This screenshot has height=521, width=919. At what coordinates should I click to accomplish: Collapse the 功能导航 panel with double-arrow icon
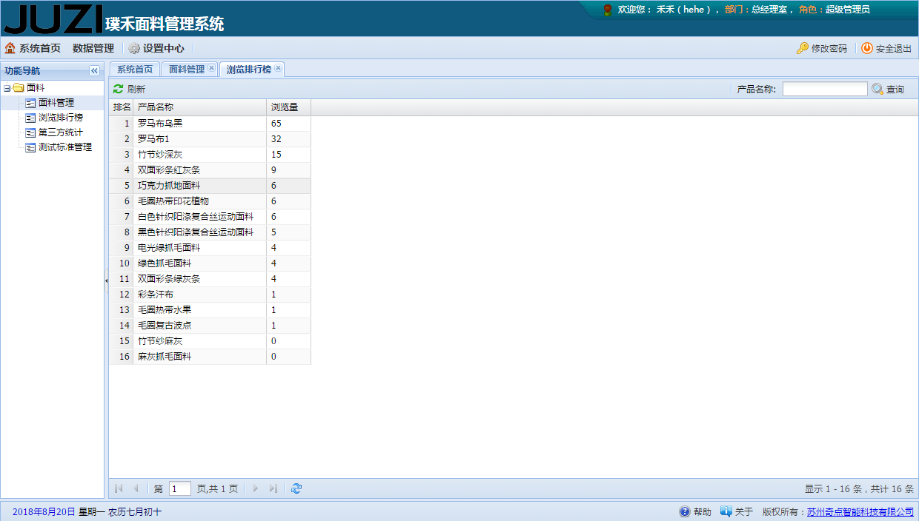click(x=94, y=71)
